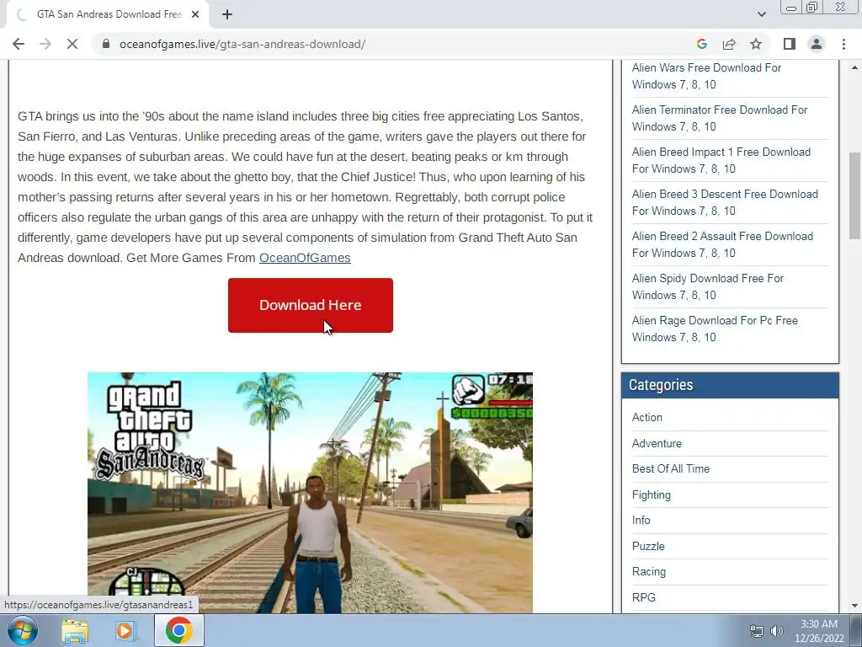Click the red Download Here button
This screenshot has width=862, height=647.
311,305
